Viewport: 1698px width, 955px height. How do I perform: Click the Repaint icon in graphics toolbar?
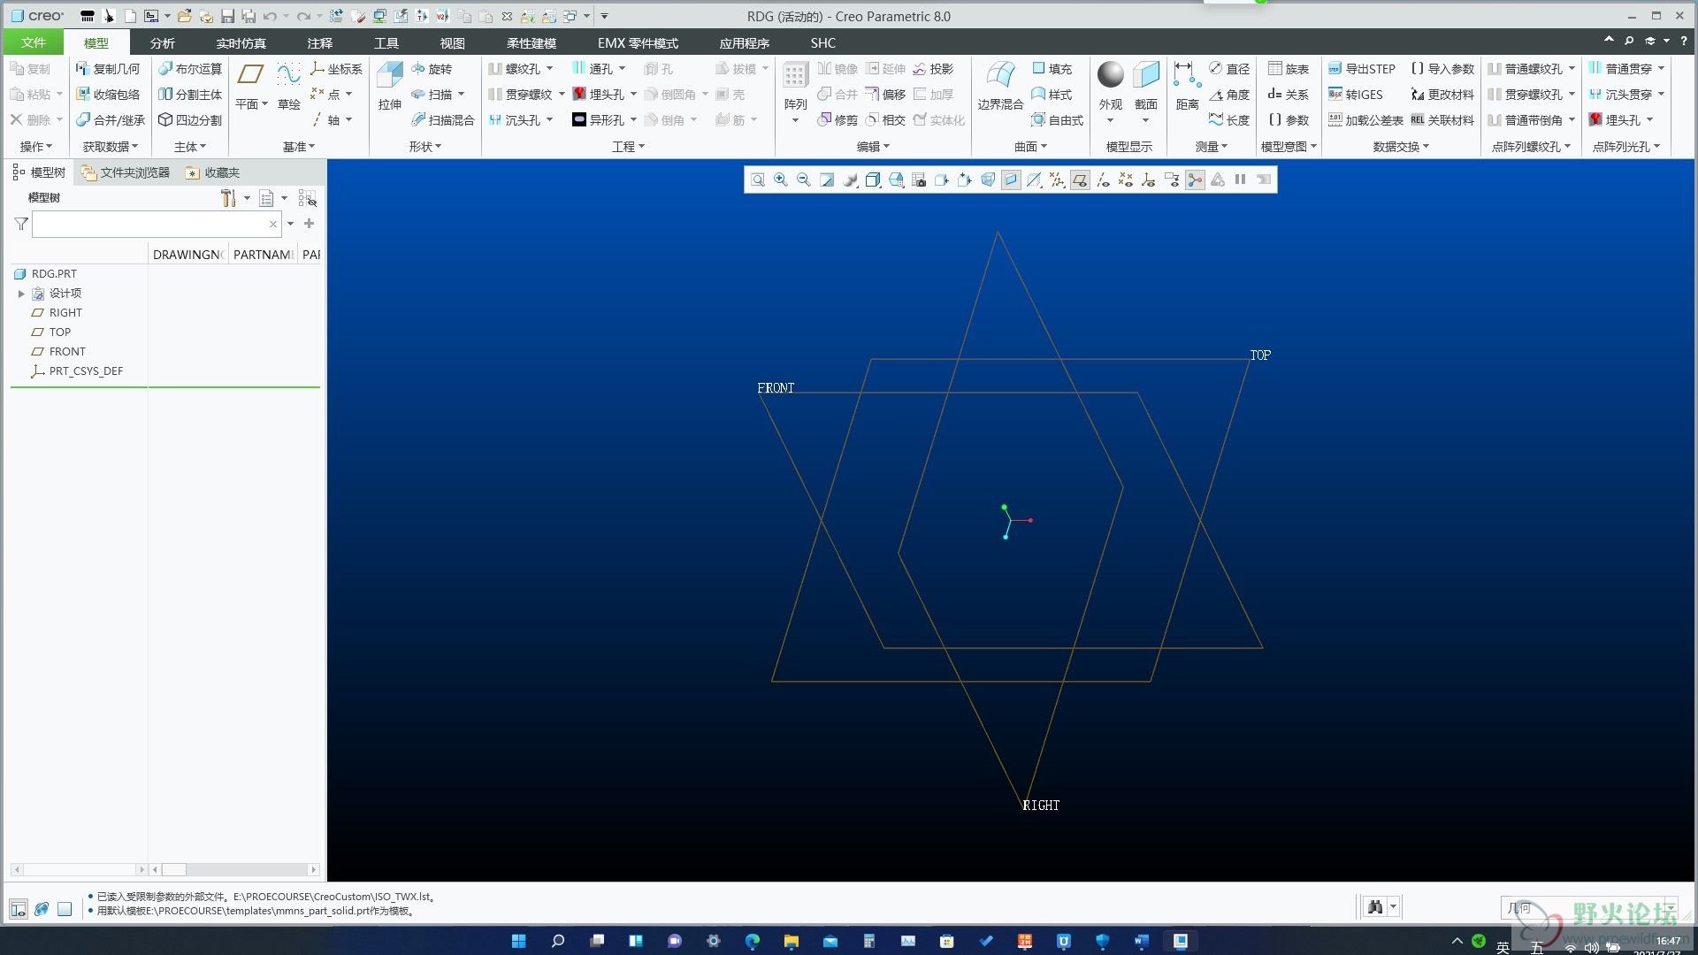827,180
